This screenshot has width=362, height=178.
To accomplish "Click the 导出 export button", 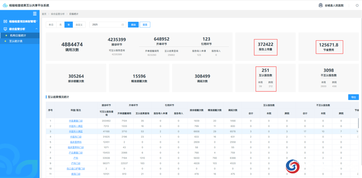I will pyautogui.click(x=353, y=97).
